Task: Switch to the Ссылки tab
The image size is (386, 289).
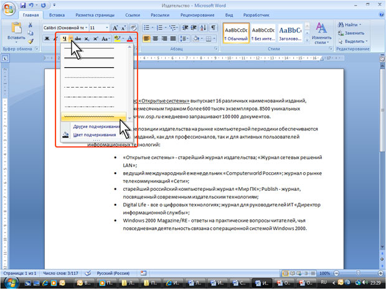Action: pyautogui.click(x=133, y=15)
